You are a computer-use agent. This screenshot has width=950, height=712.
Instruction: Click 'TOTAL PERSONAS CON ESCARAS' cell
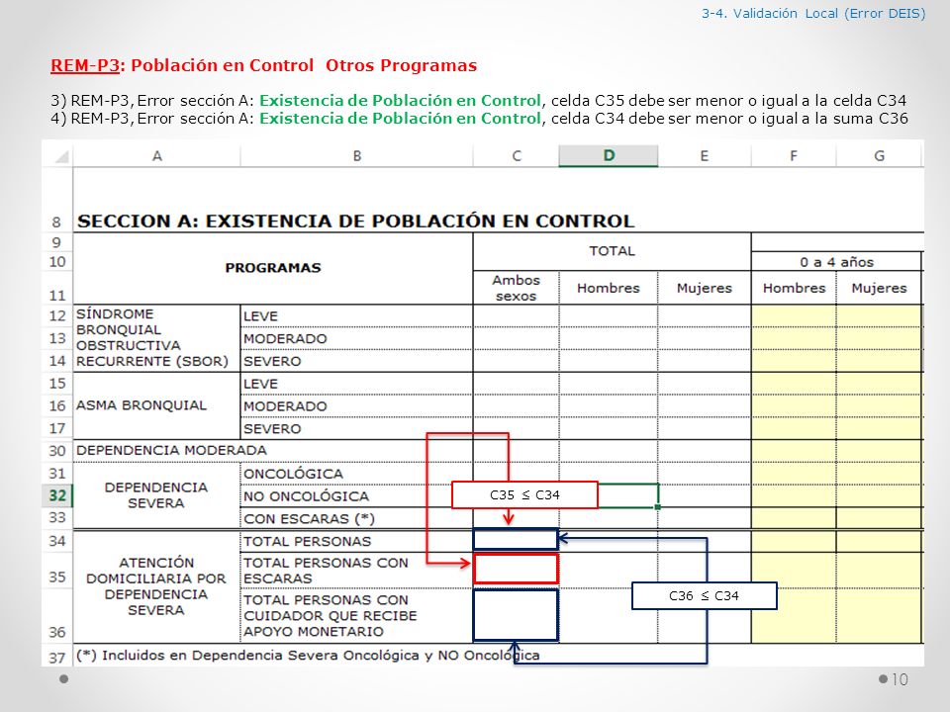(356, 571)
